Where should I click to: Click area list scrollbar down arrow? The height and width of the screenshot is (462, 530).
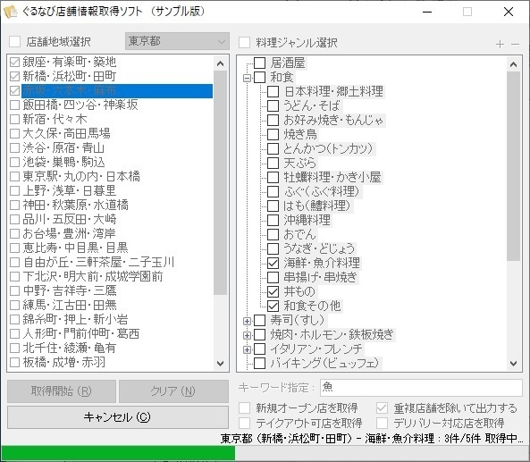pyautogui.click(x=221, y=364)
